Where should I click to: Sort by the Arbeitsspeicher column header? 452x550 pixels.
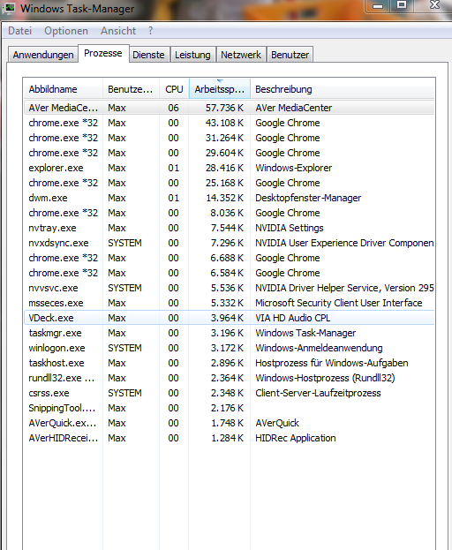pyautogui.click(x=220, y=89)
